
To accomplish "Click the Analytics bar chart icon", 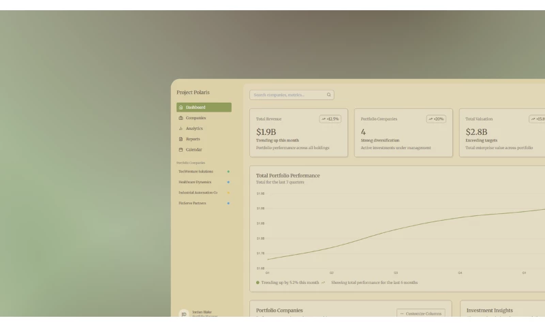I will click(181, 129).
